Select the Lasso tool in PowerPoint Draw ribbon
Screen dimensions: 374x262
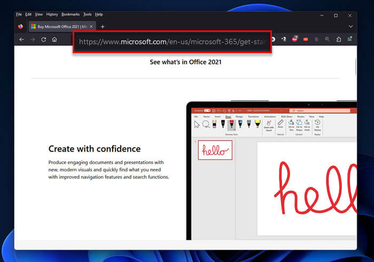pyautogui.click(x=206, y=124)
